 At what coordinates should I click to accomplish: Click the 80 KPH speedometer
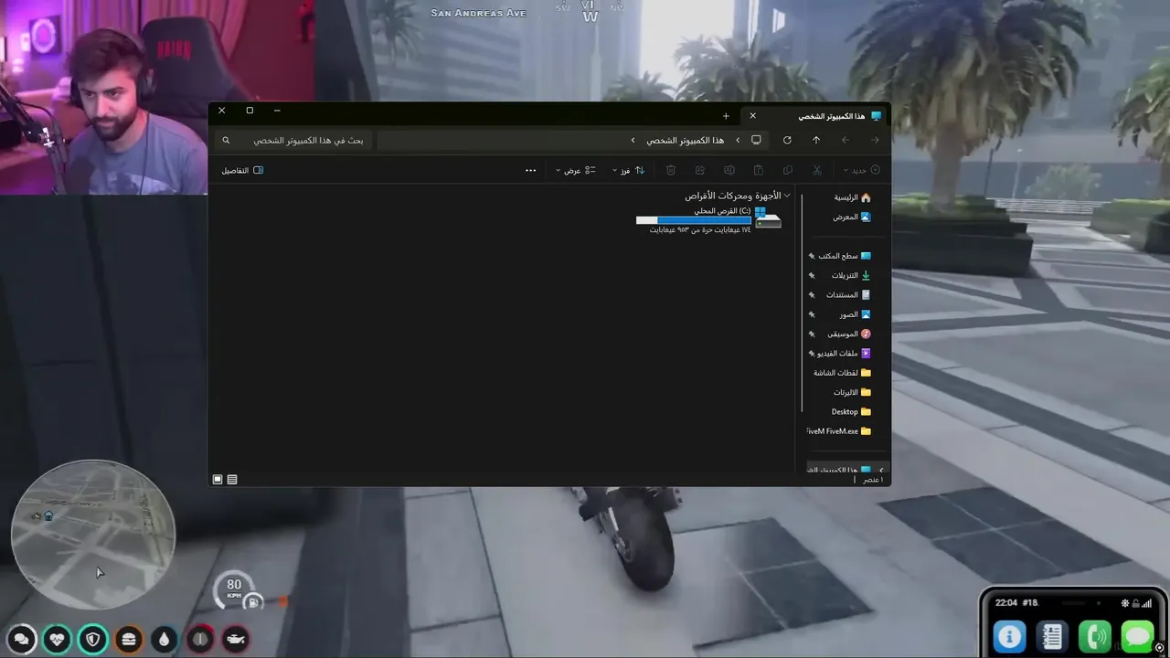click(234, 589)
